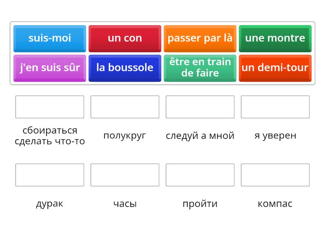
Task: Select the red 'un con' tile
Action: coord(125,38)
